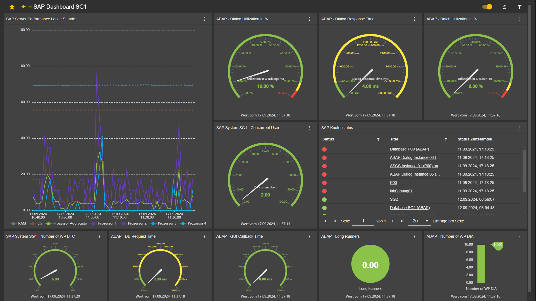
Task: Go to first page of Knotenstatus table
Action: [325, 221]
